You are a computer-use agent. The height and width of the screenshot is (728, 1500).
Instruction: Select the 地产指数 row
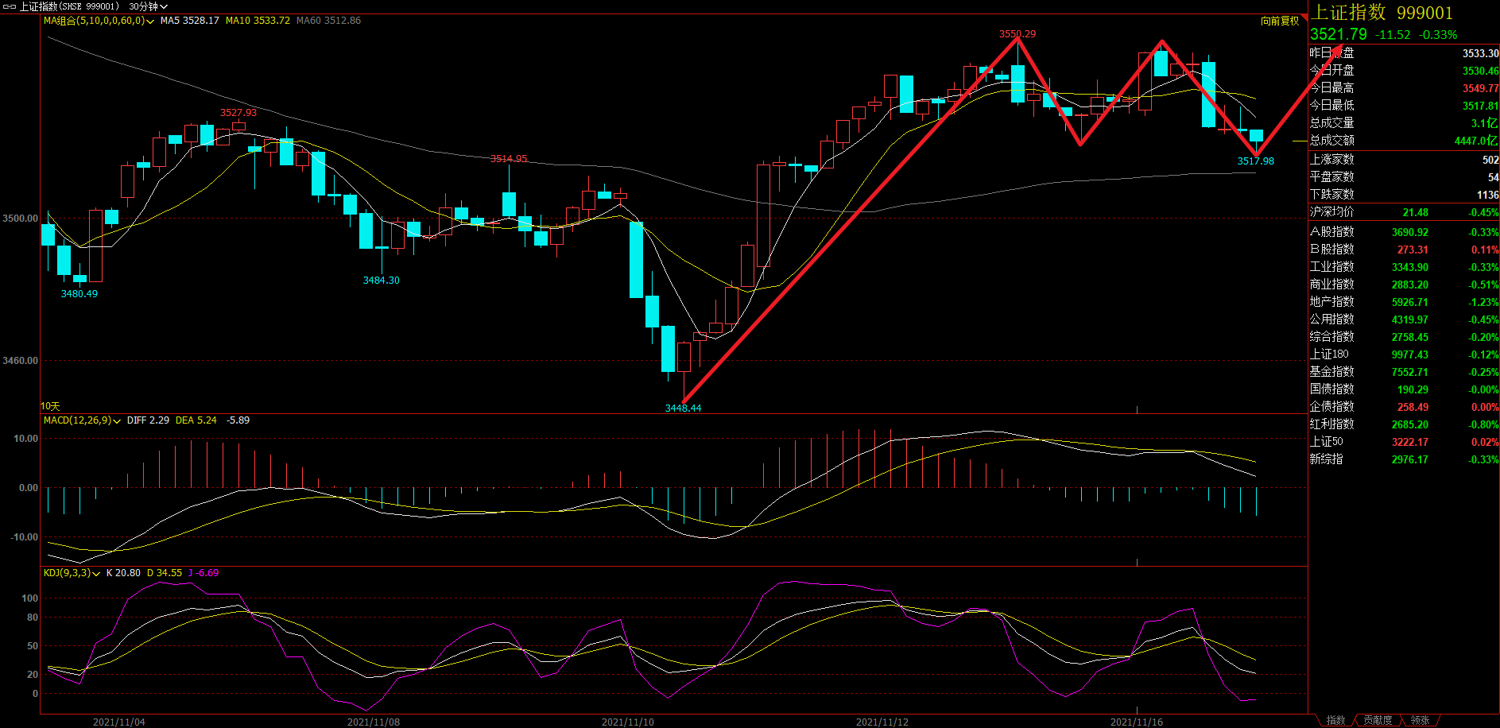pyautogui.click(x=1403, y=302)
